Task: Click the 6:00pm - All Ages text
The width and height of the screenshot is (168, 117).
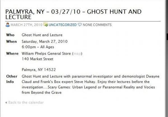Action: pos(38,47)
